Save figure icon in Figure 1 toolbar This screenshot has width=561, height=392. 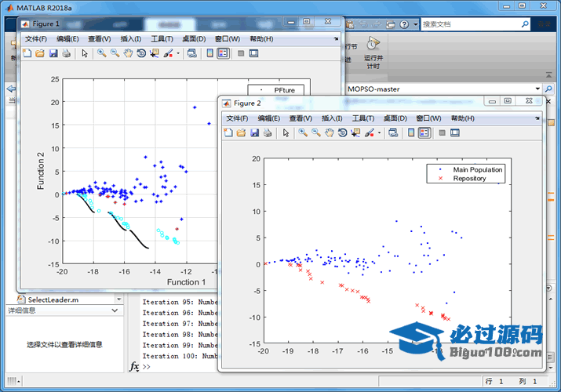point(53,53)
